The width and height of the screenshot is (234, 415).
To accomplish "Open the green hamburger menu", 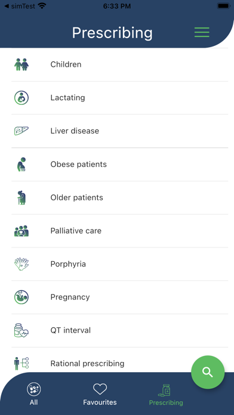I will coord(202,32).
